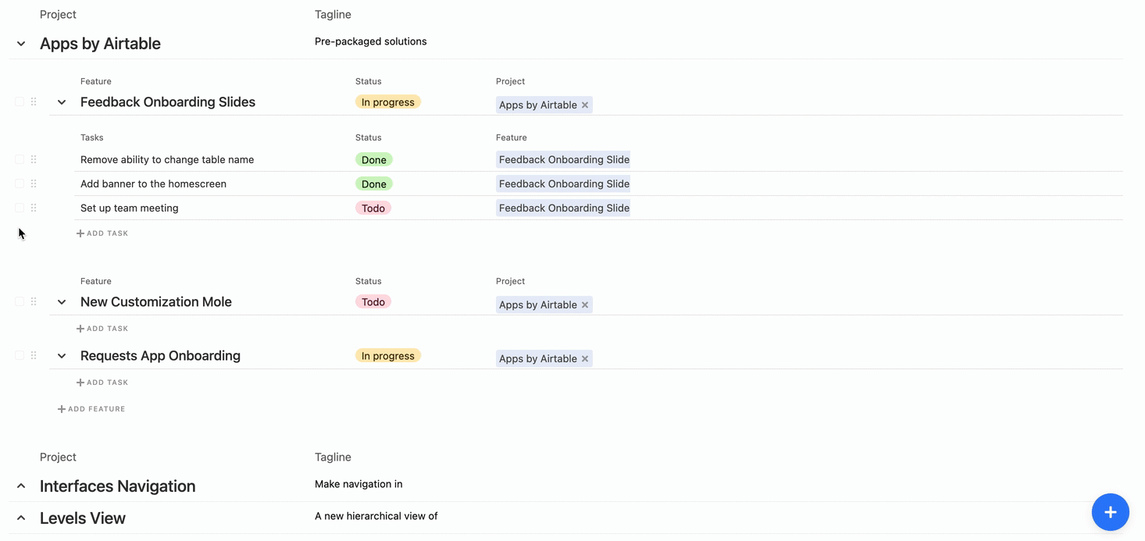Viewport: 1145px width, 541px height.
Task: Click the blue plus add button
Action: pos(1110,512)
